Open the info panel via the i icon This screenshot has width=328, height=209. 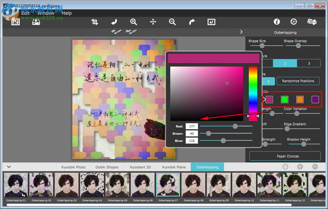point(277,22)
